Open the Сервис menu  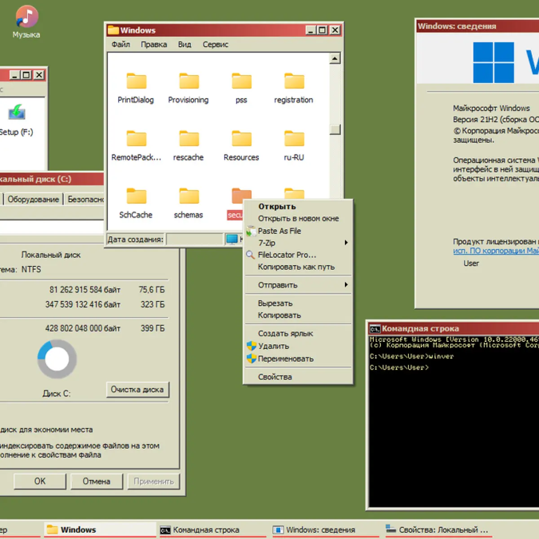coord(215,44)
